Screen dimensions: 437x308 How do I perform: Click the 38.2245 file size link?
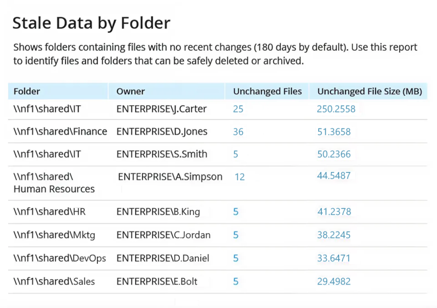(x=334, y=235)
